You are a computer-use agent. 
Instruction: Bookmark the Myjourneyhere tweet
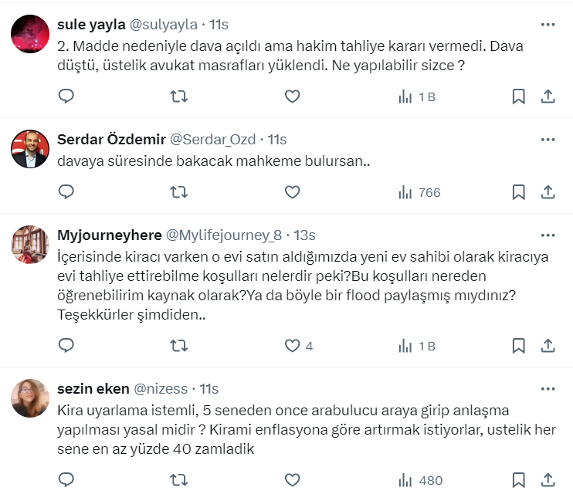(519, 346)
